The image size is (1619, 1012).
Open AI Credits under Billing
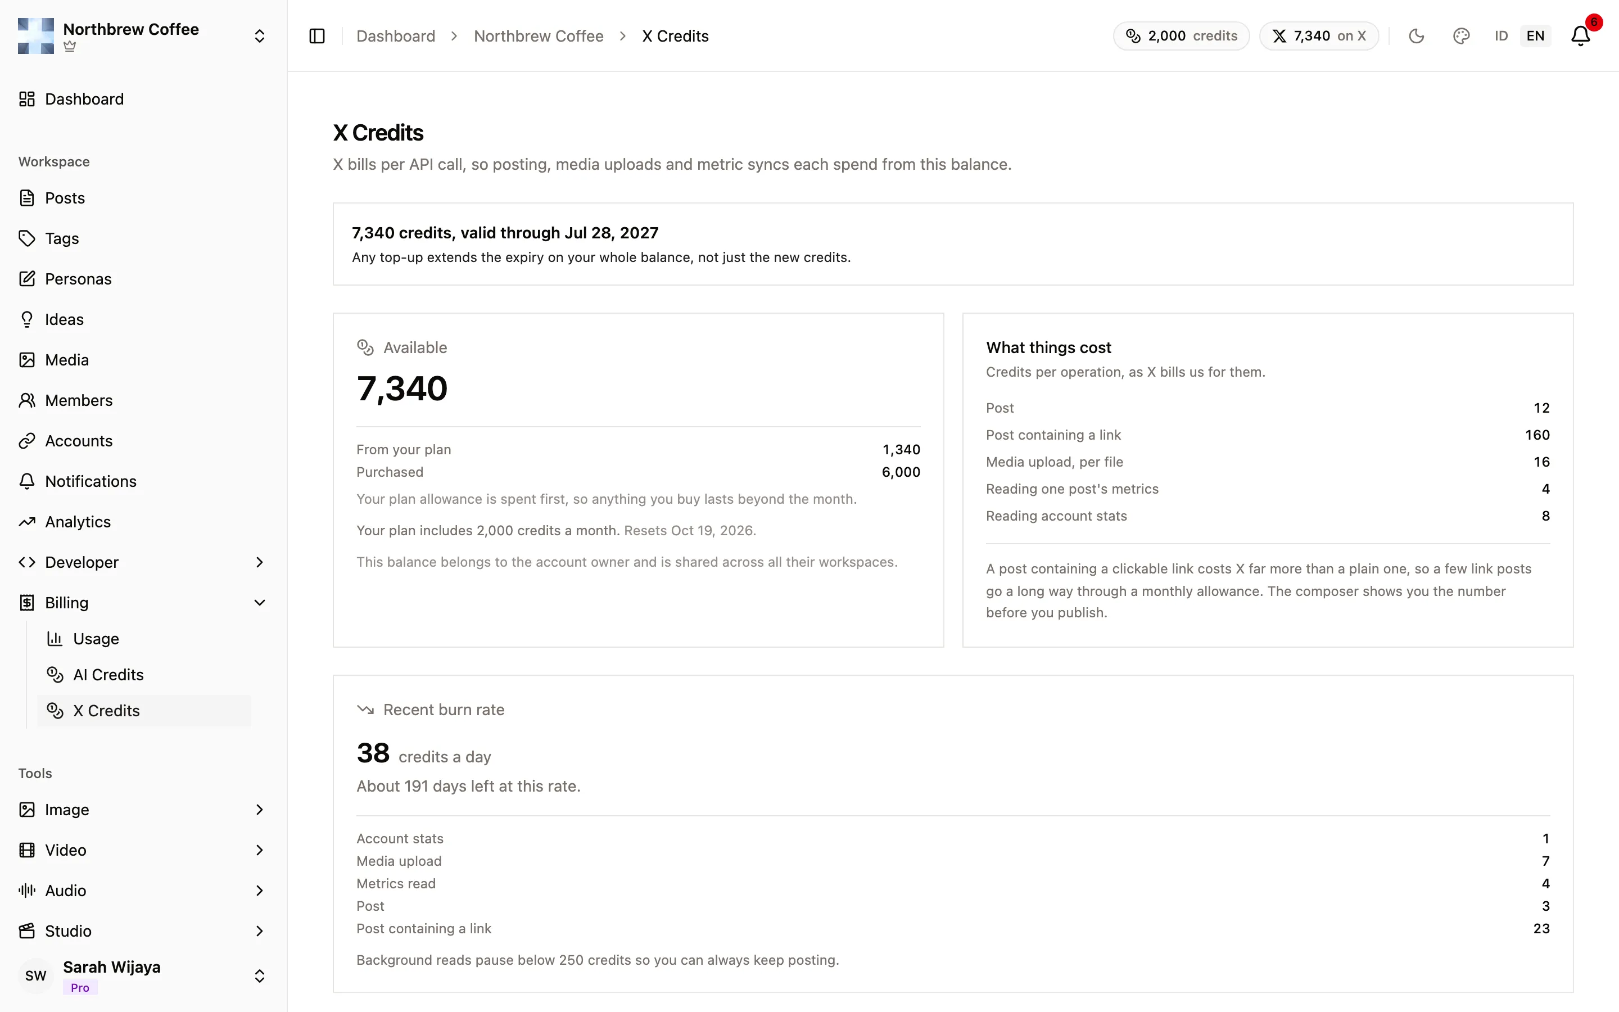[x=144, y=675]
